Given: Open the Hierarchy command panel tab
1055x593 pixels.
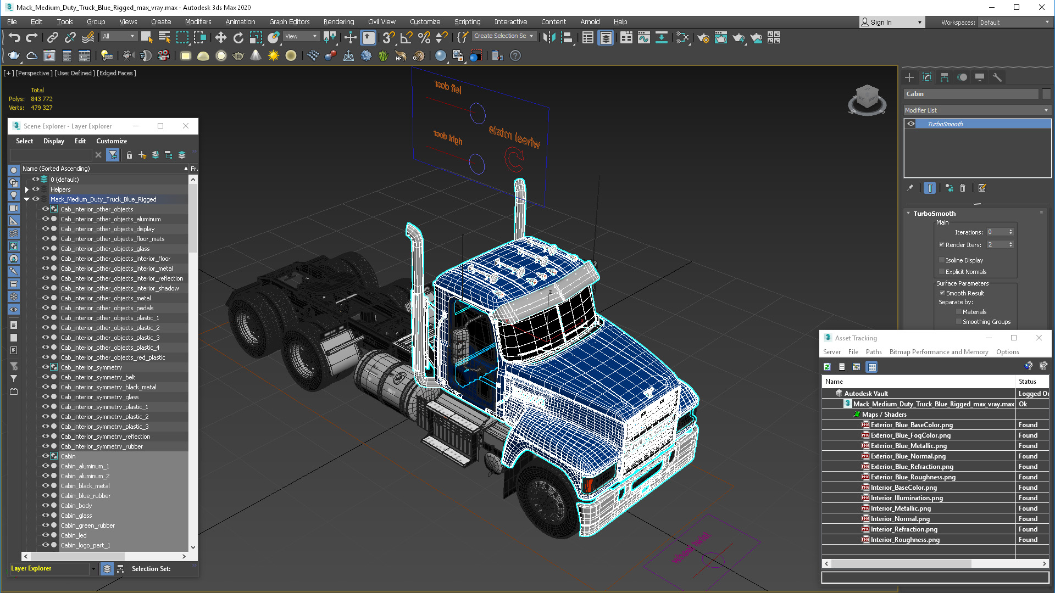Looking at the screenshot, I should click(x=944, y=77).
